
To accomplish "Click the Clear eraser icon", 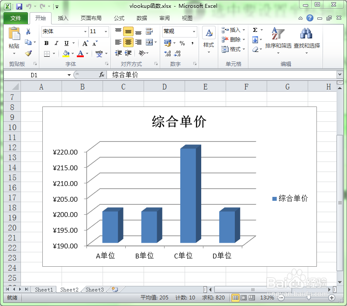I will (x=255, y=49).
